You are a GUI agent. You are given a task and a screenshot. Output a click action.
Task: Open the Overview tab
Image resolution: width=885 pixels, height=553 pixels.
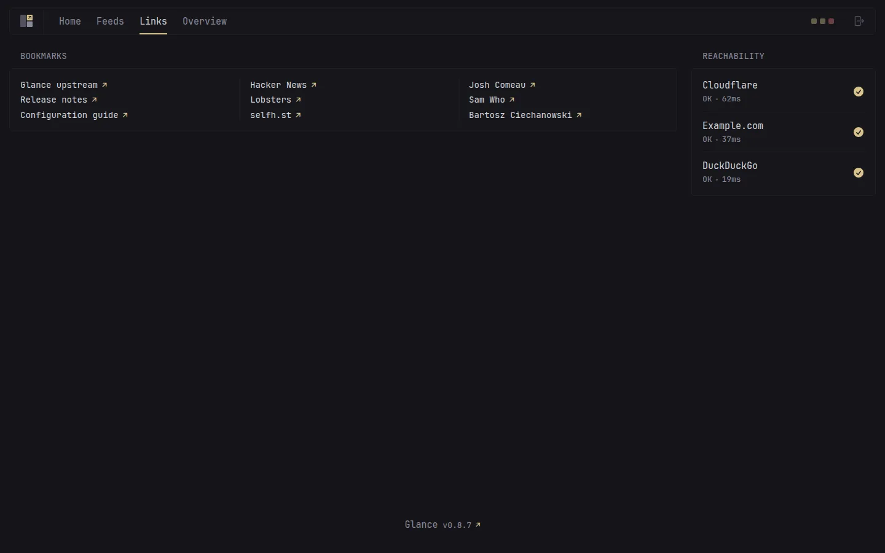pyautogui.click(x=205, y=21)
